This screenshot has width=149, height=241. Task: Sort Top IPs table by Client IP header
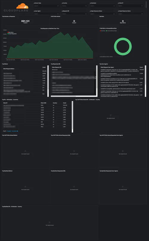[x=5, y=103]
